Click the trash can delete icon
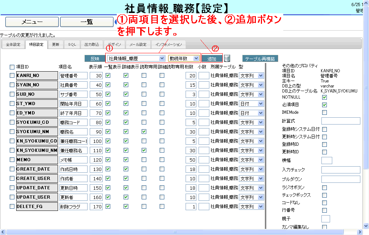Viewport: 369px width, 235px height. click(227, 58)
